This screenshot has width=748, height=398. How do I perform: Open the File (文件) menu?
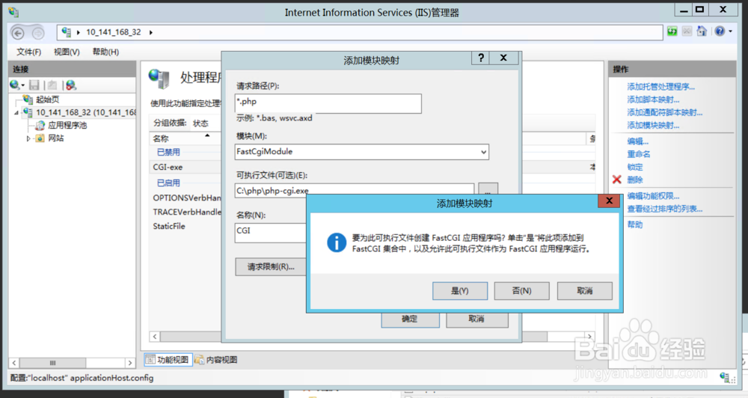28,52
